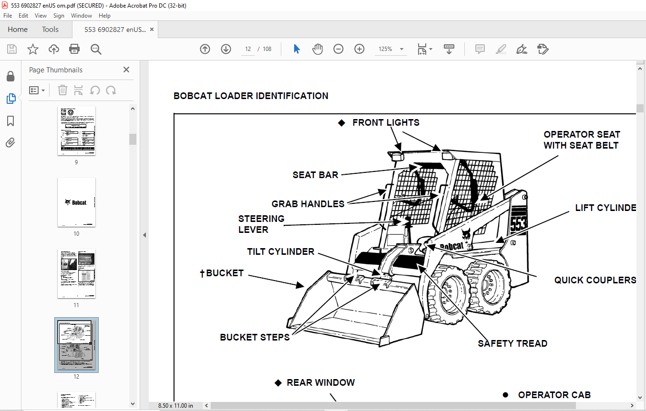The width and height of the screenshot is (646, 411).
Task: Click the QUICK COUPLERS label
Action: tap(595, 280)
